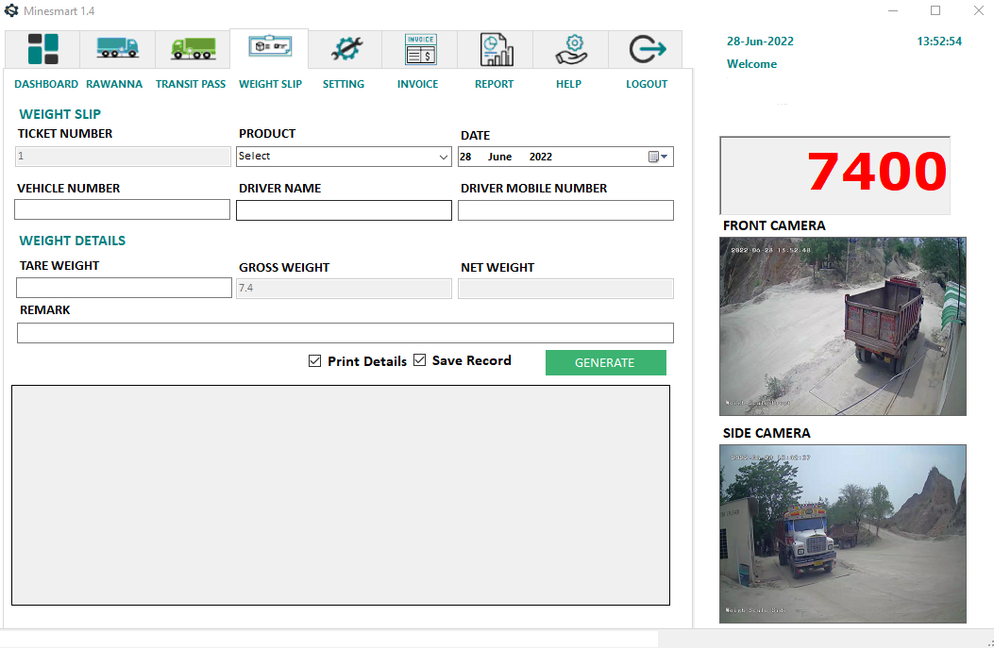
Task: Focus the Vehicle Number input field
Action: (122, 209)
